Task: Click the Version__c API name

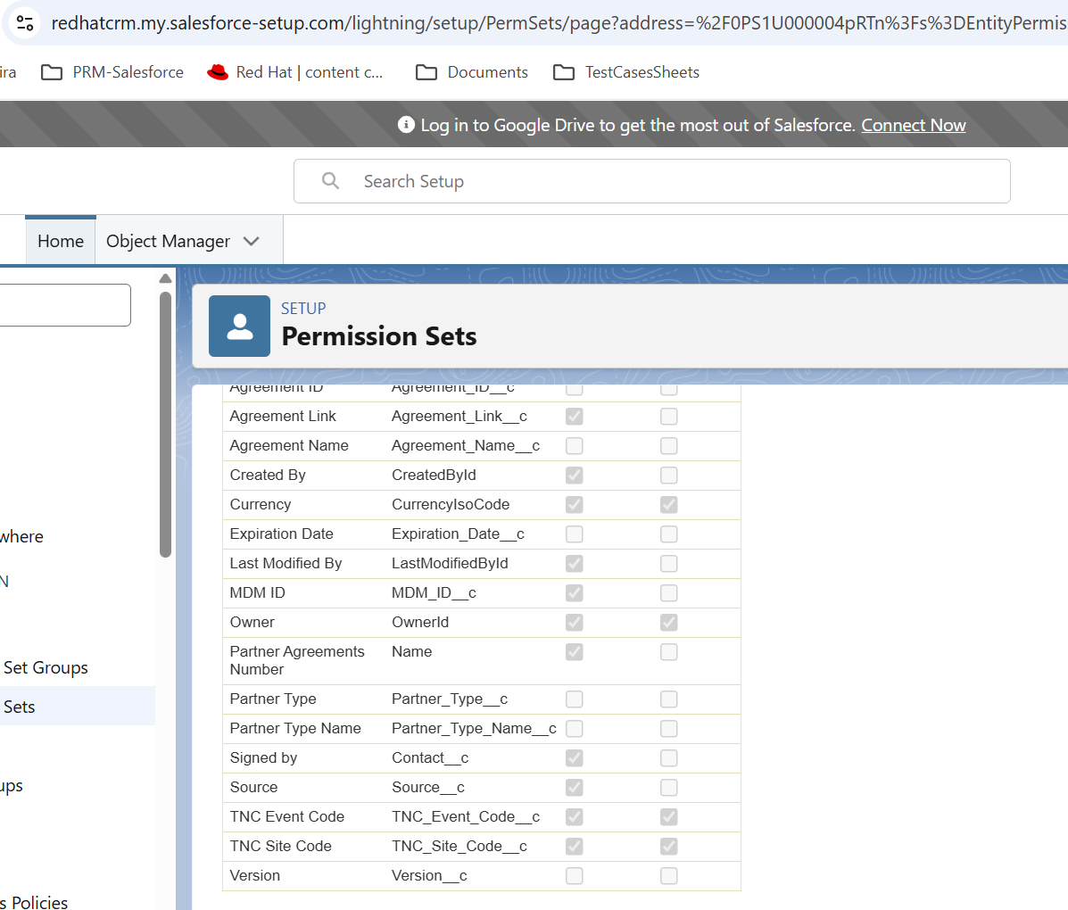Action: click(x=429, y=875)
